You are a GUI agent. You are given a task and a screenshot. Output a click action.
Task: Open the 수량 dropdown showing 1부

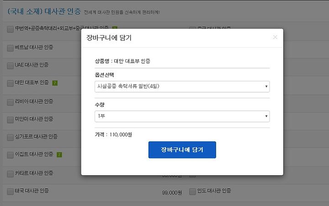click(x=182, y=116)
